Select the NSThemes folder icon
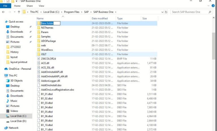217x131 pixels. point(39,28)
